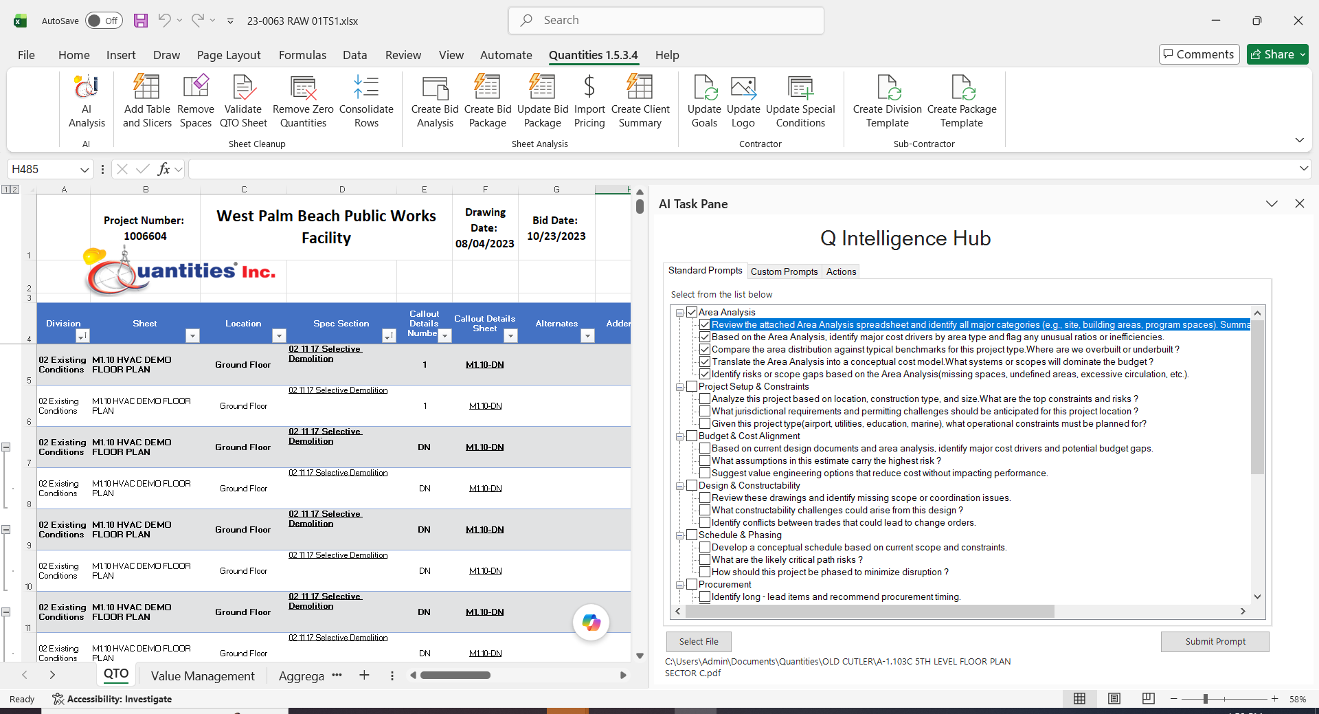Screen dimensions: 1319x714
Task: Click Add Table and Slicers
Action: [x=147, y=102]
